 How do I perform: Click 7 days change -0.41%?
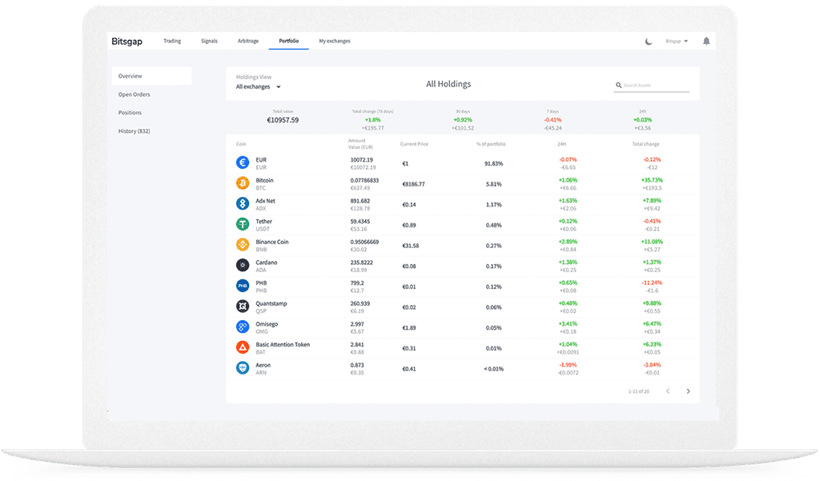553,120
